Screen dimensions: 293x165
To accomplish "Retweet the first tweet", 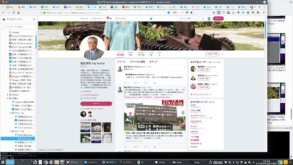I will [x=135, y=83].
